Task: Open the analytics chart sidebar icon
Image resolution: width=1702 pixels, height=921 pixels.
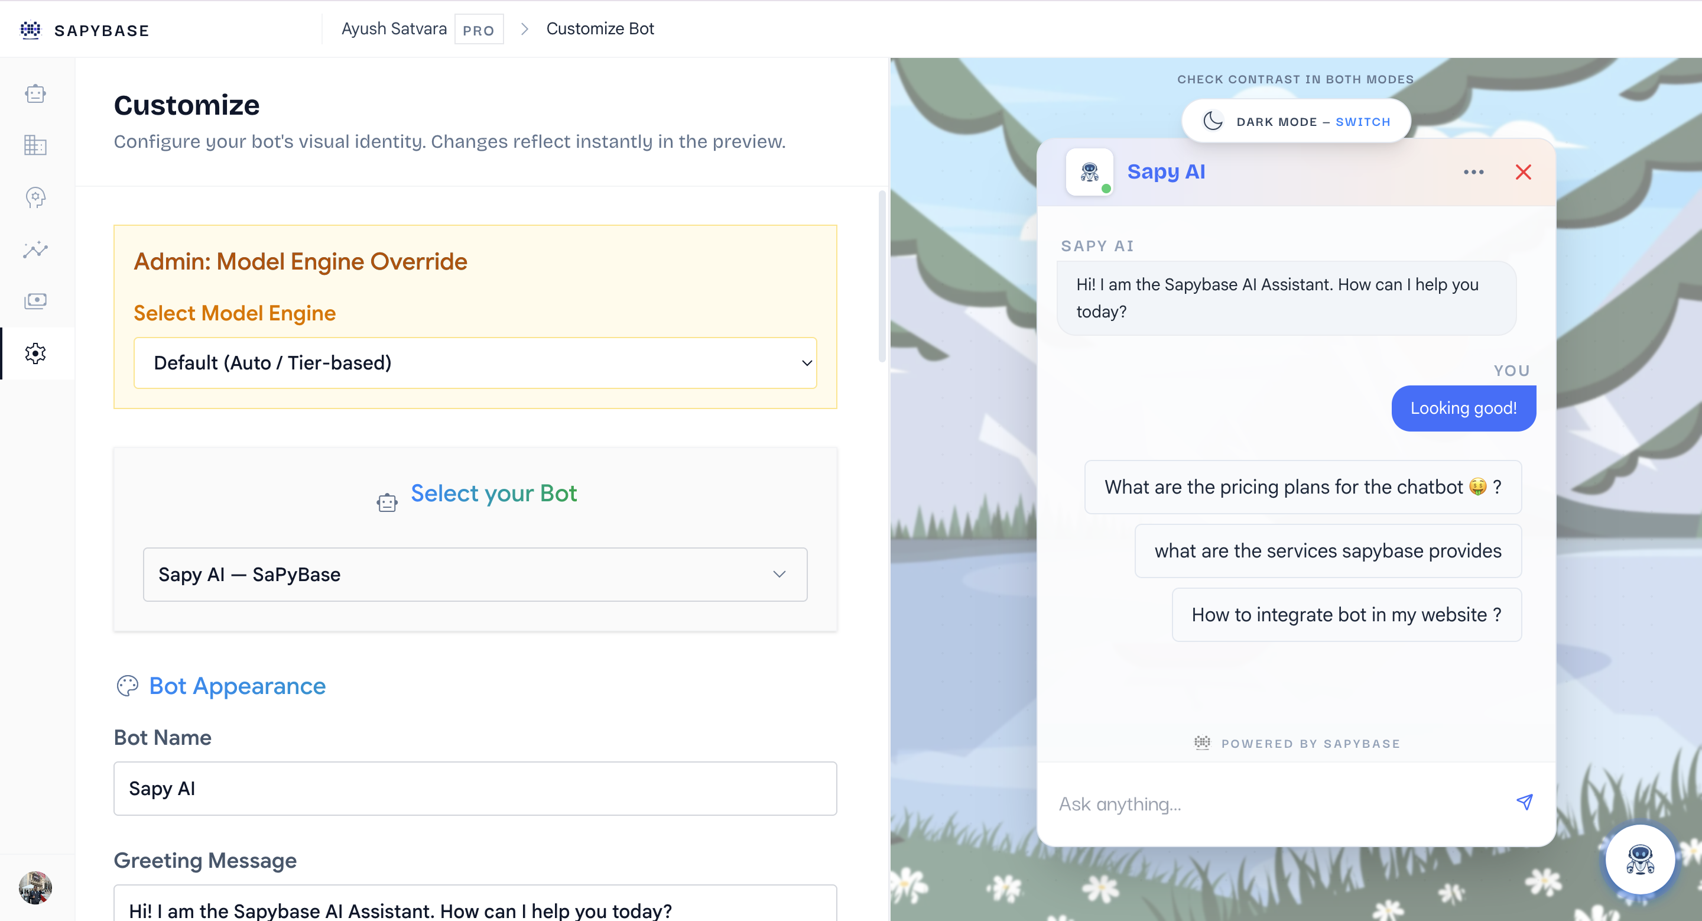Action: [x=35, y=249]
